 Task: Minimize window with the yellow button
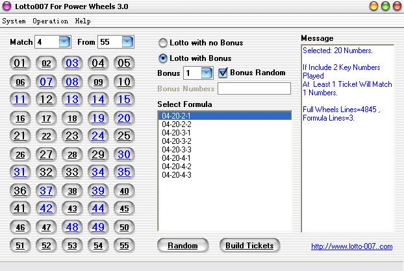(x=373, y=6)
